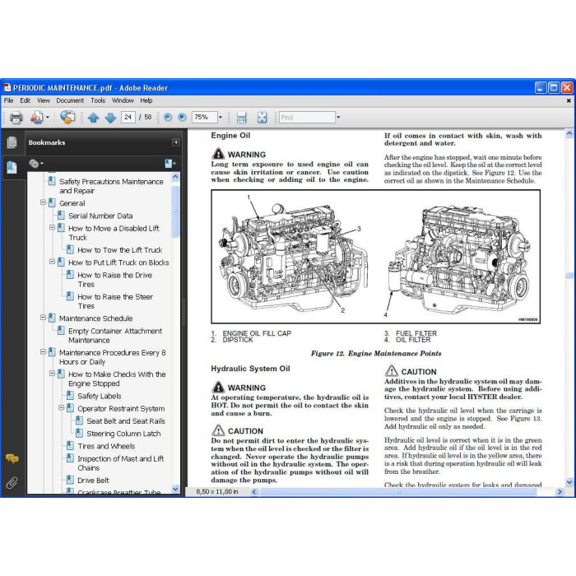Open the Pages panel icon in sidebar

click(12, 142)
